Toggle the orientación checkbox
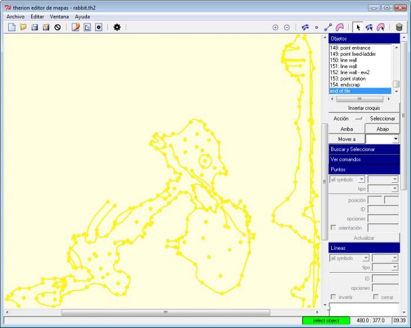Image resolution: width=411 pixels, height=328 pixels. pyautogui.click(x=333, y=227)
